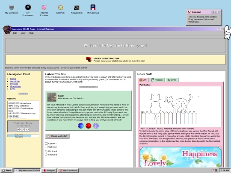Click the Close website? button
Screen dimensions: 231x173
click(x=57, y=136)
